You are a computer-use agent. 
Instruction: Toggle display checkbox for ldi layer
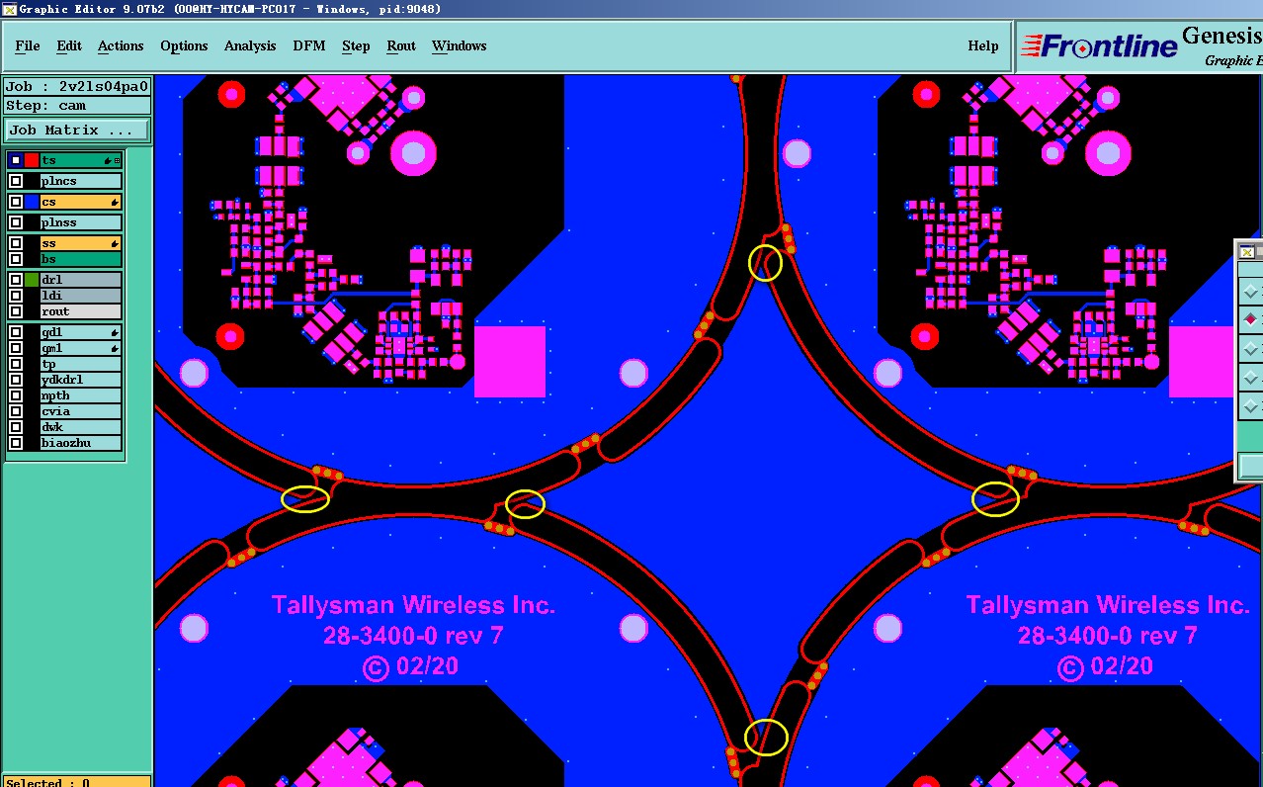pyautogui.click(x=16, y=296)
